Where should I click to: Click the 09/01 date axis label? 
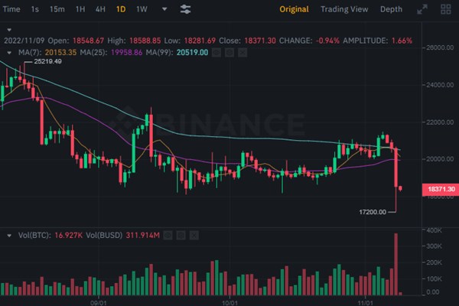tap(99, 303)
